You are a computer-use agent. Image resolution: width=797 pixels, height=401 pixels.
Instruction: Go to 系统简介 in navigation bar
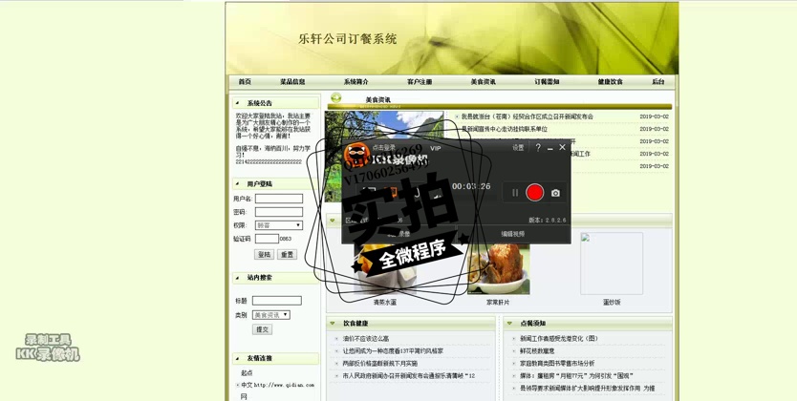pos(355,81)
